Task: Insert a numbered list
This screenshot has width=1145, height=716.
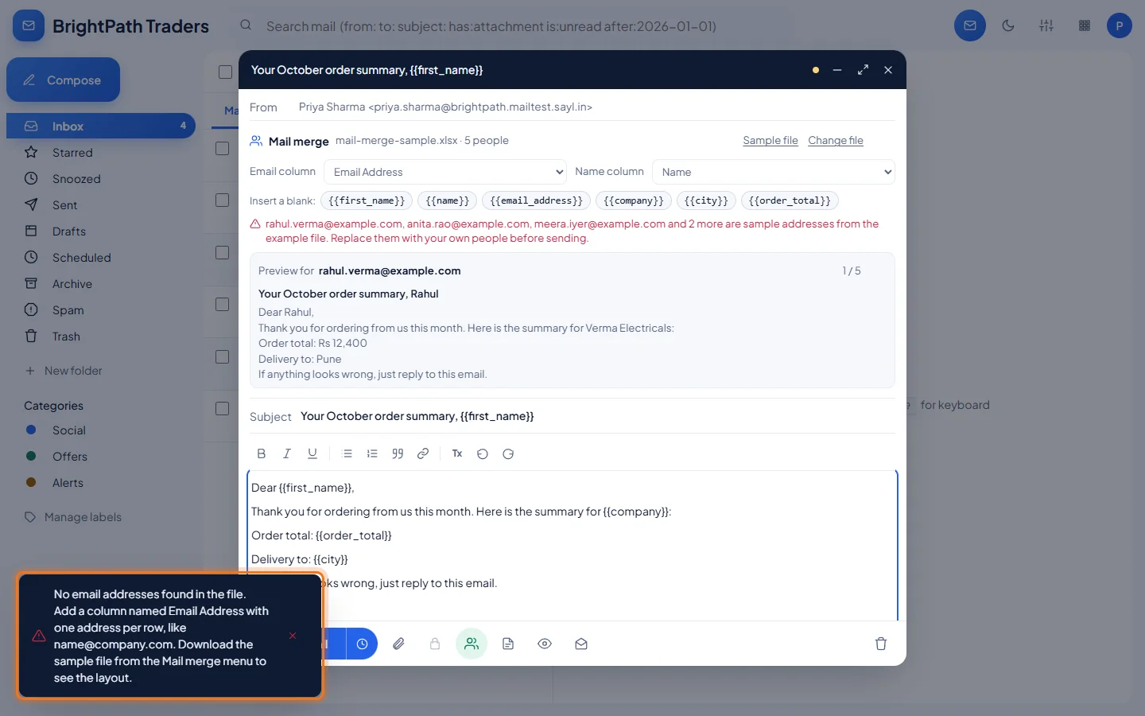Action: 372,453
